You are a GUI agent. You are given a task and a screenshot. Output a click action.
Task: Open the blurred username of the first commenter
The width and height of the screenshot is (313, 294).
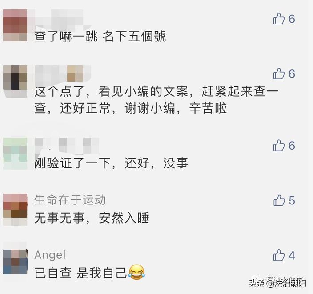click(x=59, y=18)
